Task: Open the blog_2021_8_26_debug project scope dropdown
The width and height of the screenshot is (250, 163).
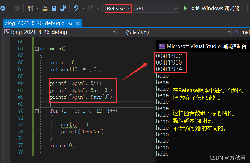Action: click(60, 32)
